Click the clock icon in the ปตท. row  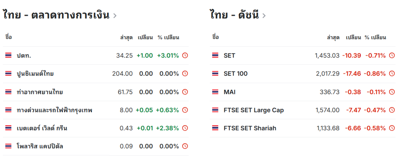tap(185, 55)
